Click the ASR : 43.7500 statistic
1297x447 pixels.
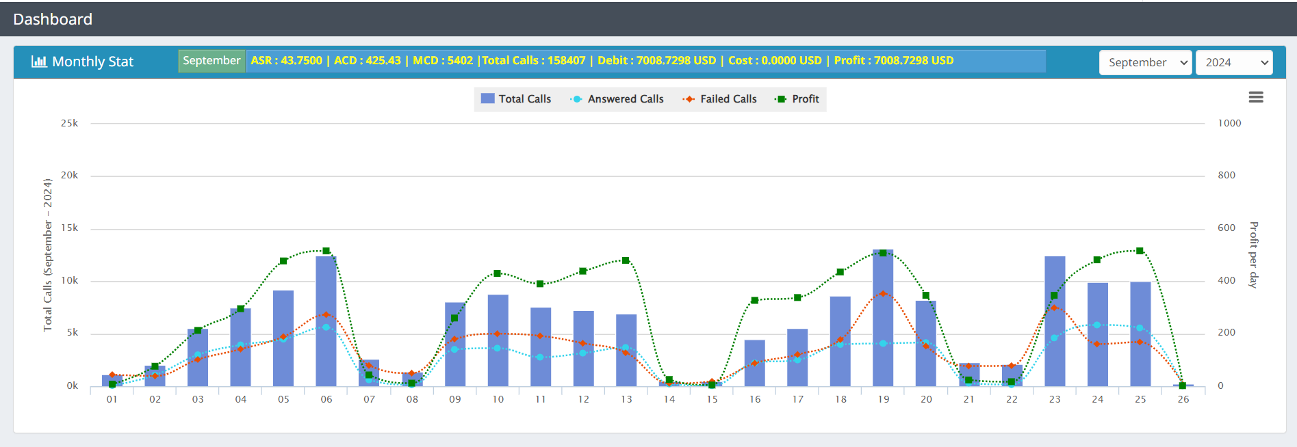coord(286,60)
